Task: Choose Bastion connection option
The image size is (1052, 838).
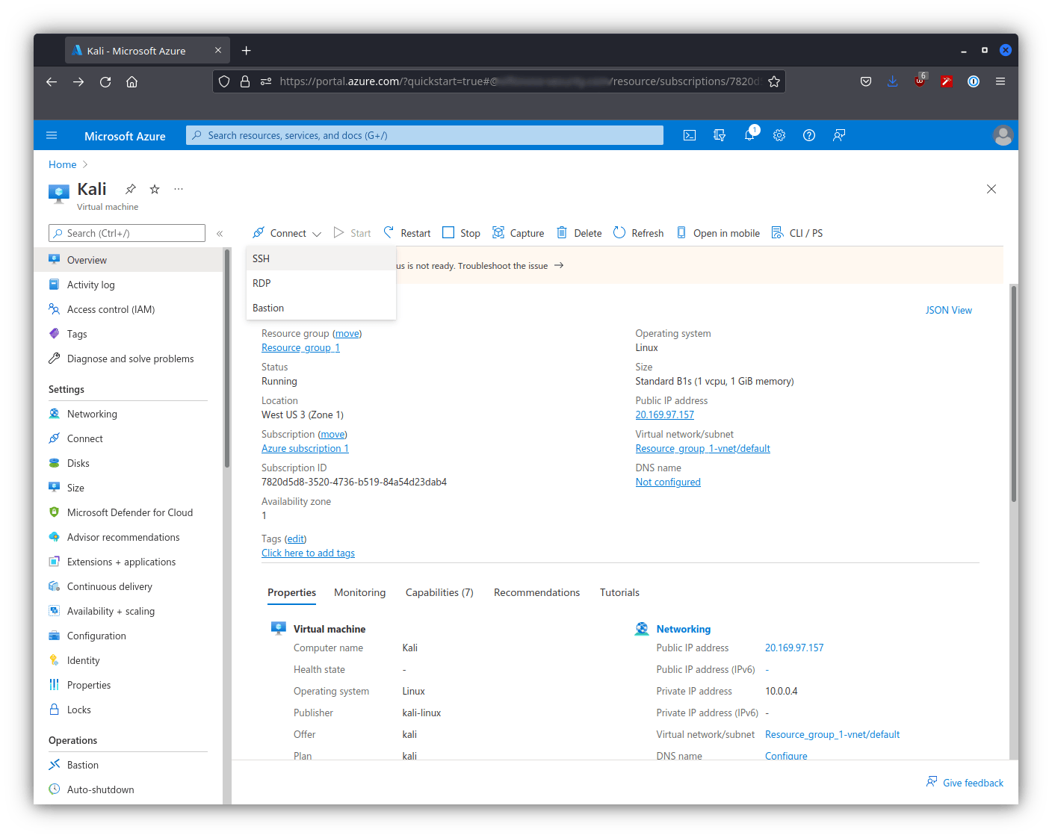Action: pyautogui.click(x=268, y=308)
